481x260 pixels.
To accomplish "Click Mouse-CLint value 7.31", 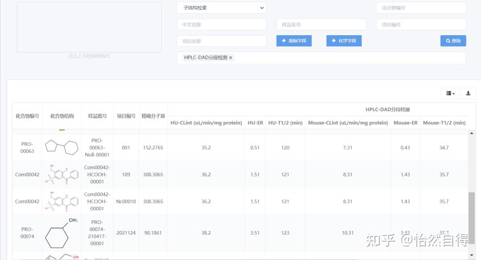I will click(x=347, y=147).
